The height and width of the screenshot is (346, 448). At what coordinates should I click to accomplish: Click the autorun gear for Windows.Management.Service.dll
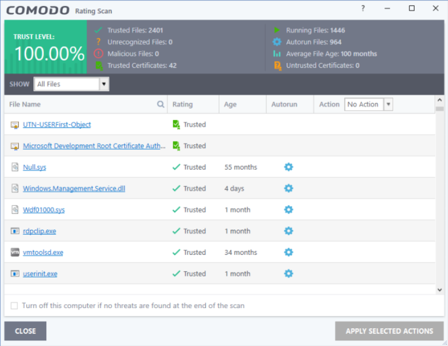click(289, 189)
